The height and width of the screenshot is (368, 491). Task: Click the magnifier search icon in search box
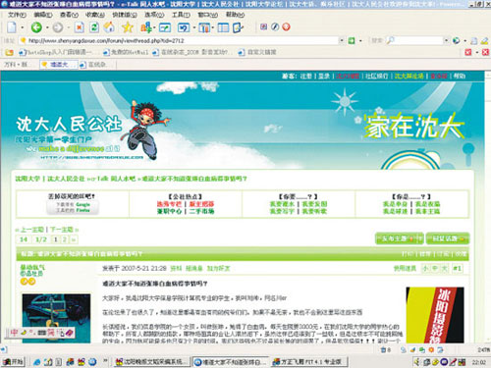390,40
